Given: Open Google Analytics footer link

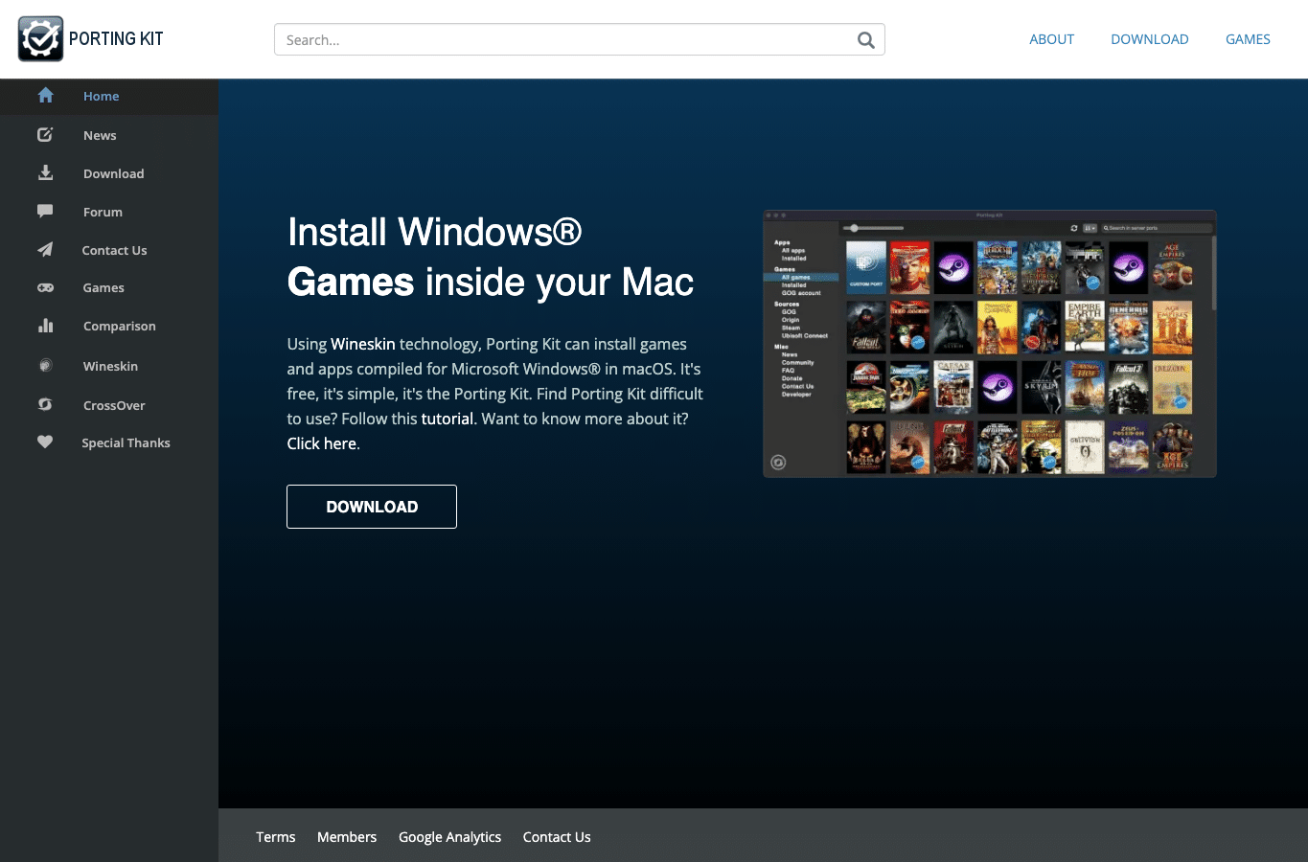Looking at the screenshot, I should pos(449,837).
